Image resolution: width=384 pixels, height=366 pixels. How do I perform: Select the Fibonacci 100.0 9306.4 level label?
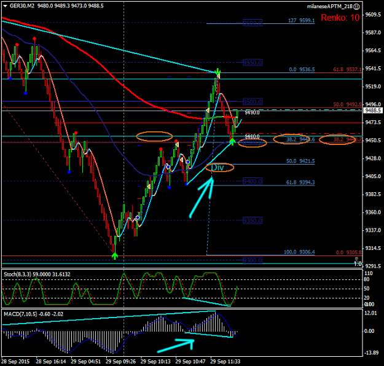[x=299, y=252]
